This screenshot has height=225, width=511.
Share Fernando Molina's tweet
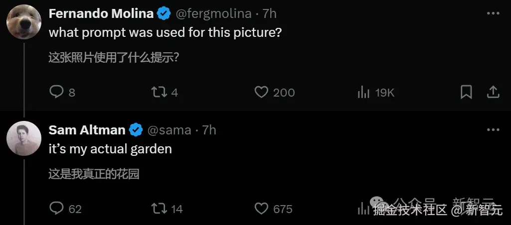pos(493,92)
